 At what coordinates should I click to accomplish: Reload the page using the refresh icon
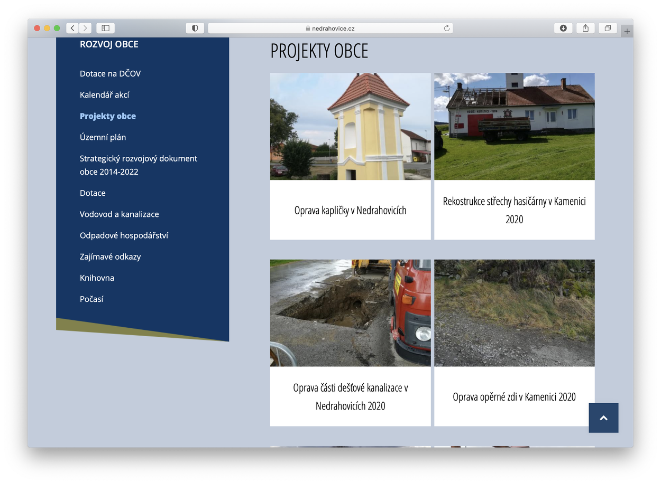tap(447, 28)
